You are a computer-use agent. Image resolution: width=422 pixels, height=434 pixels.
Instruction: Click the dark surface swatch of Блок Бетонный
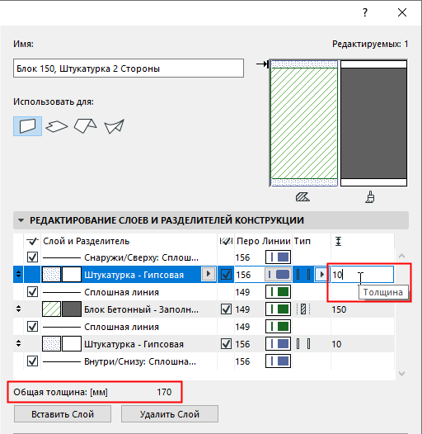coord(72,309)
